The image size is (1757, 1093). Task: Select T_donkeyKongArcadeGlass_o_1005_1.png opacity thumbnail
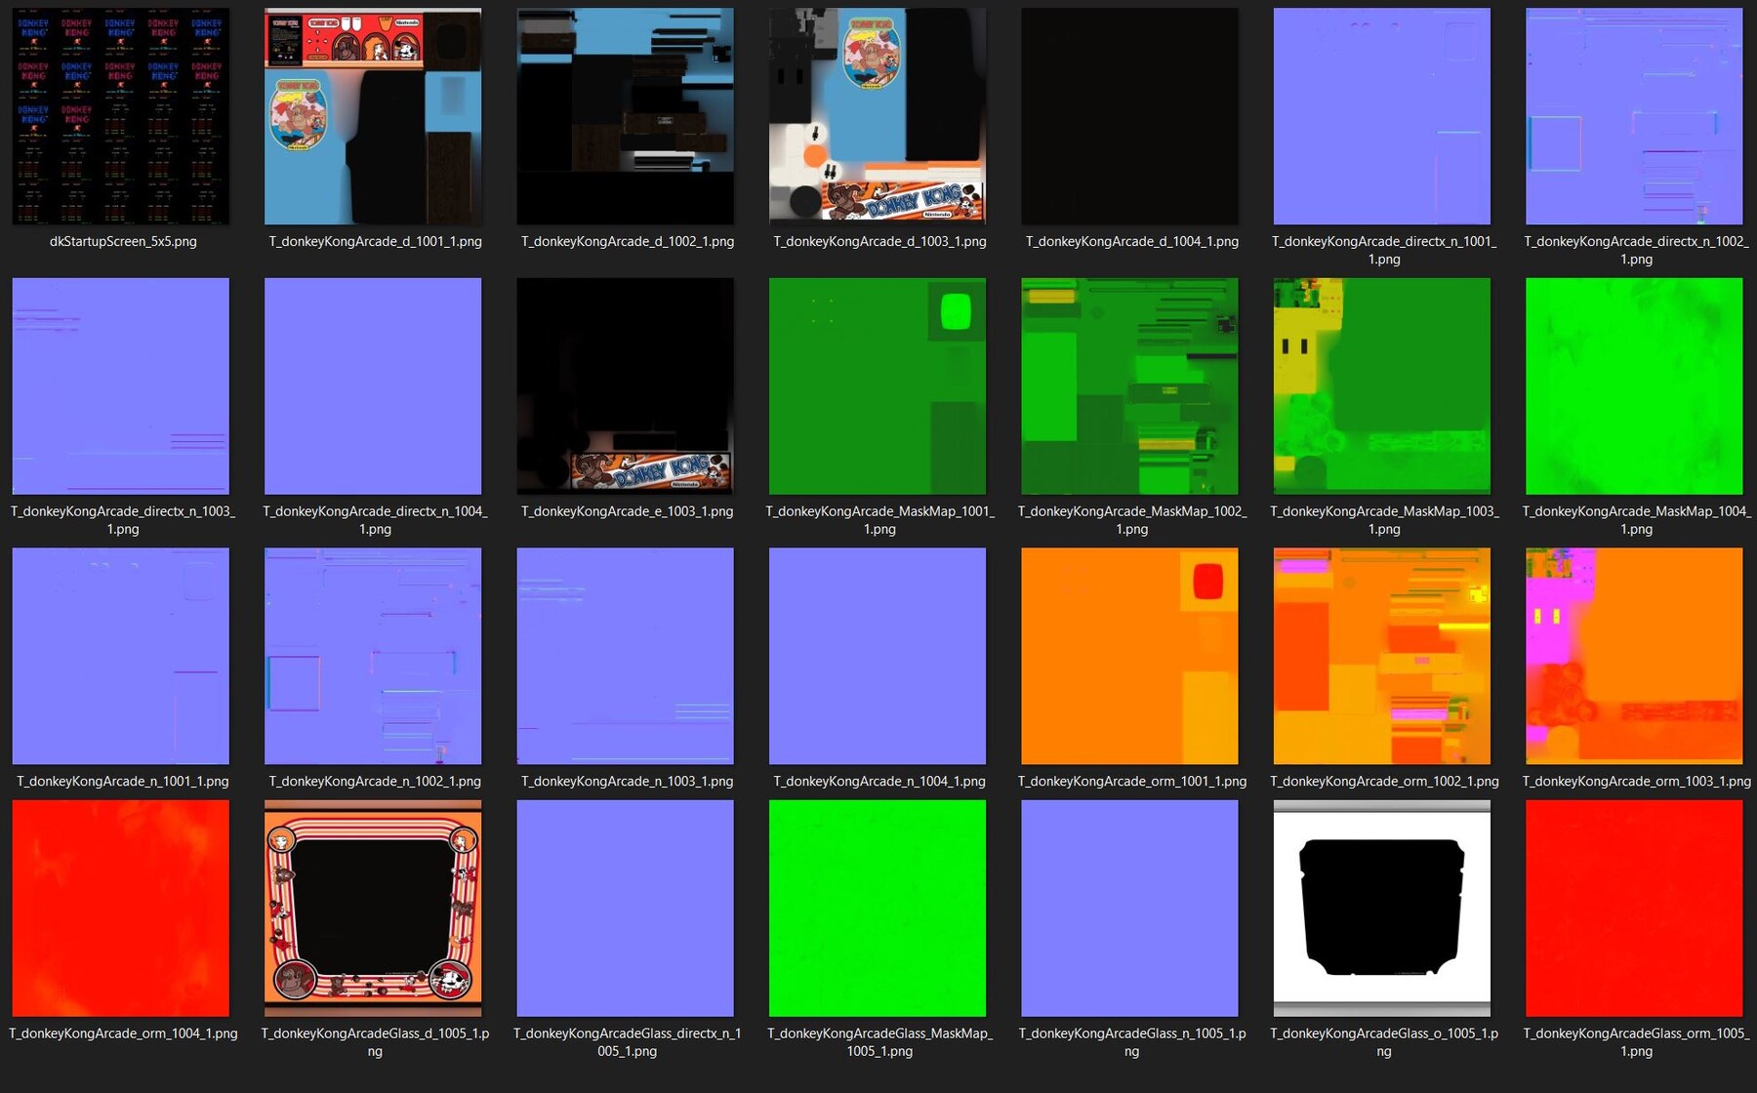[x=1382, y=909]
